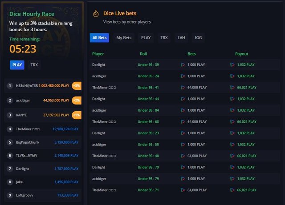Select TLVRr...5YhfV in the race leaderboard
Screen dimensions: 285x205
tap(27, 156)
